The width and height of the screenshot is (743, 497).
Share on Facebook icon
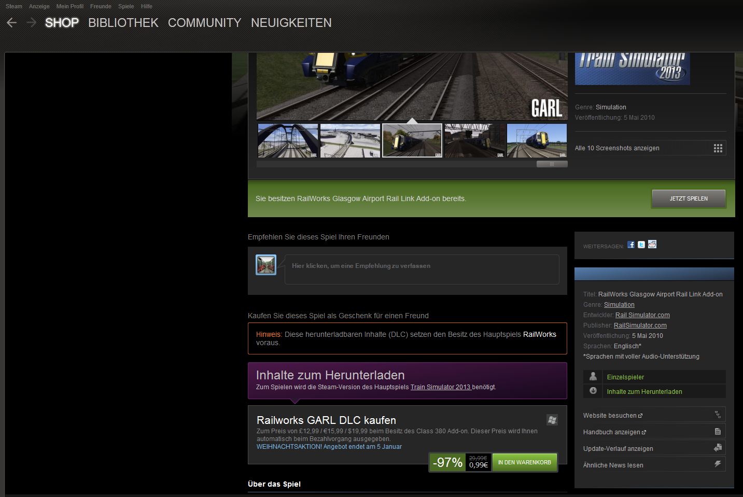631,245
